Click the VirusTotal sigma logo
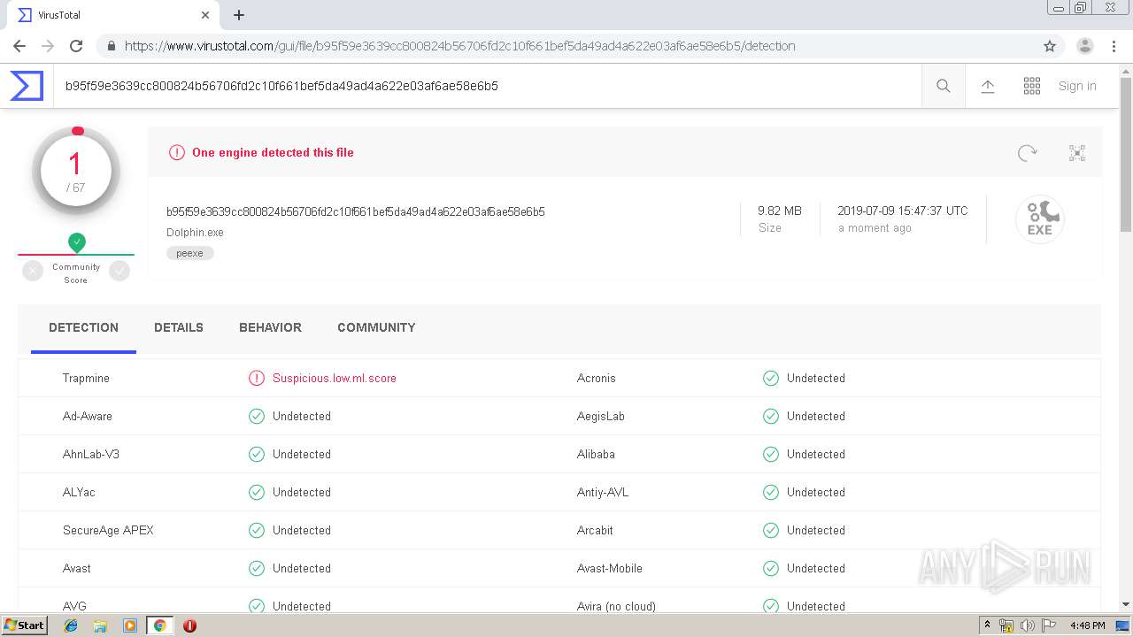Viewport: 1133px width, 637px height. 27,86
